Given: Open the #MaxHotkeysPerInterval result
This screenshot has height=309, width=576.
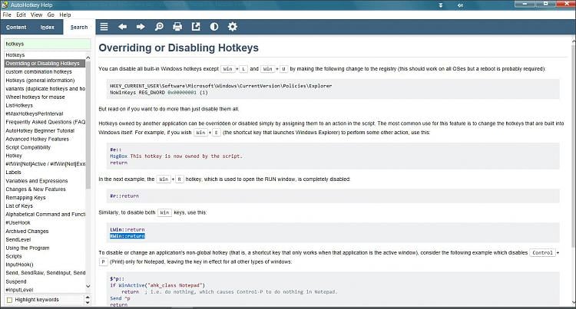Looking at the screenshot, I should coord(35,113).
